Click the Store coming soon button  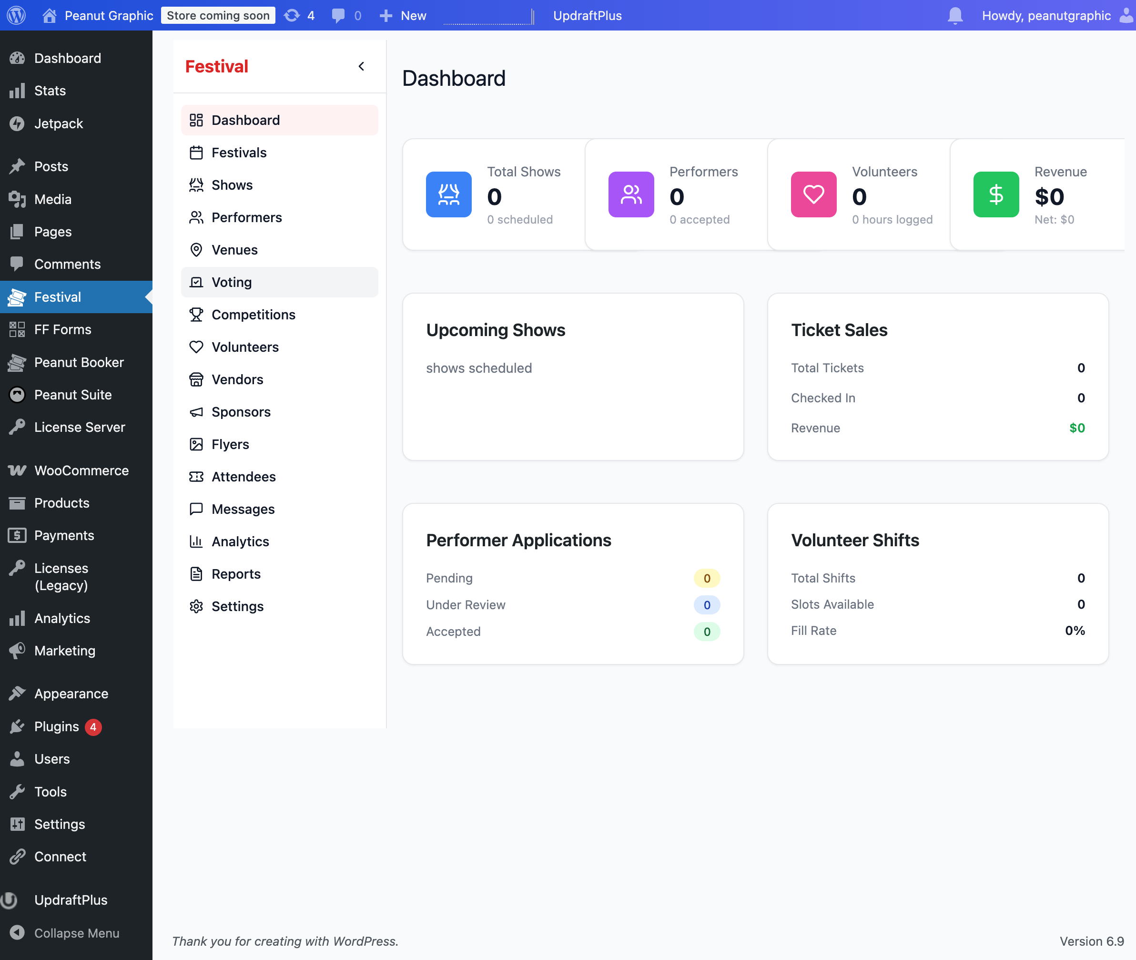pos(218,15)
